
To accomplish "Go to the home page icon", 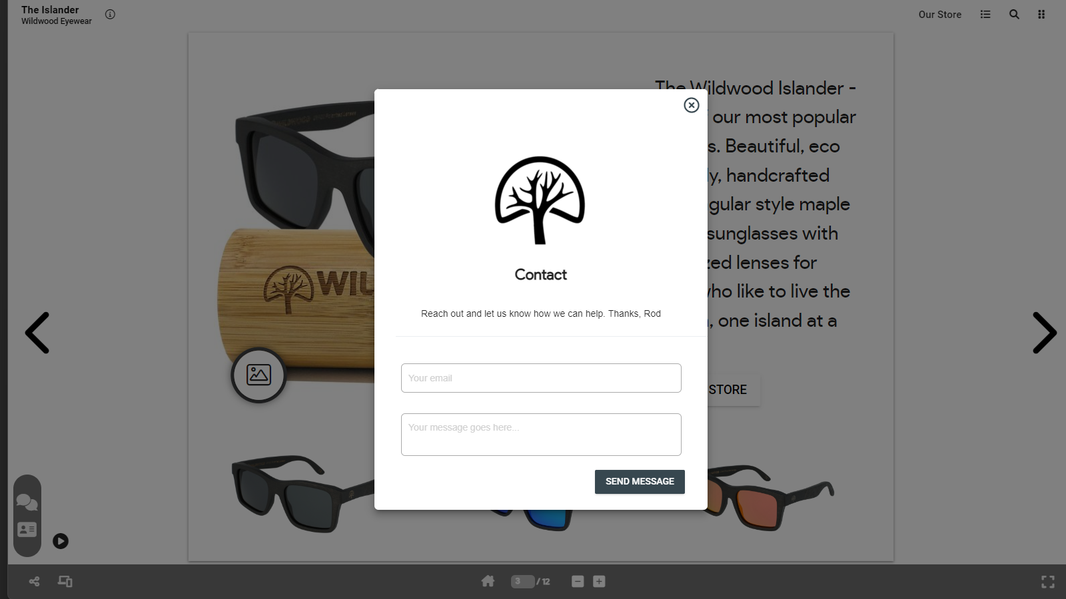I will (x=488, y=581).
